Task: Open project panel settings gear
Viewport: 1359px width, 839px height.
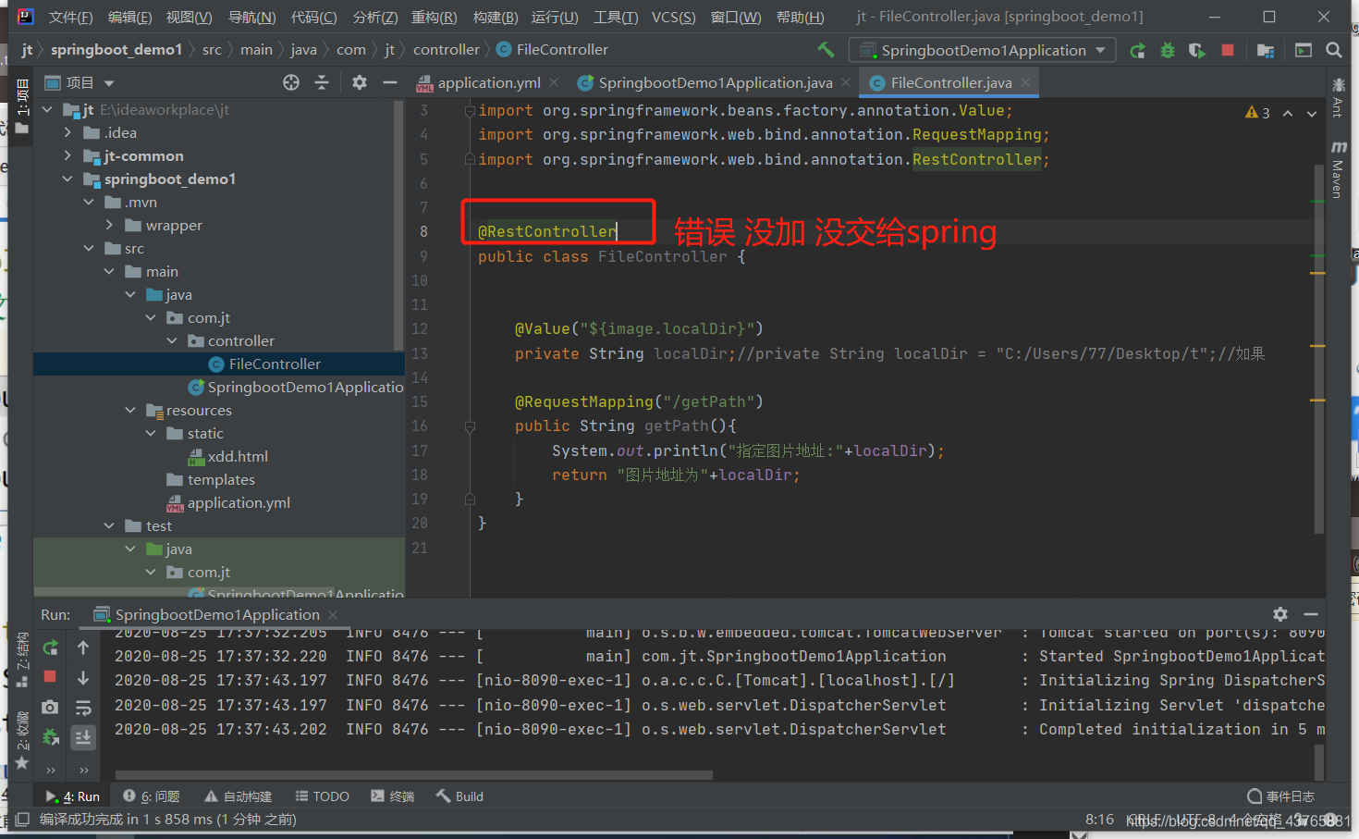Action: (x=360, y=82)
